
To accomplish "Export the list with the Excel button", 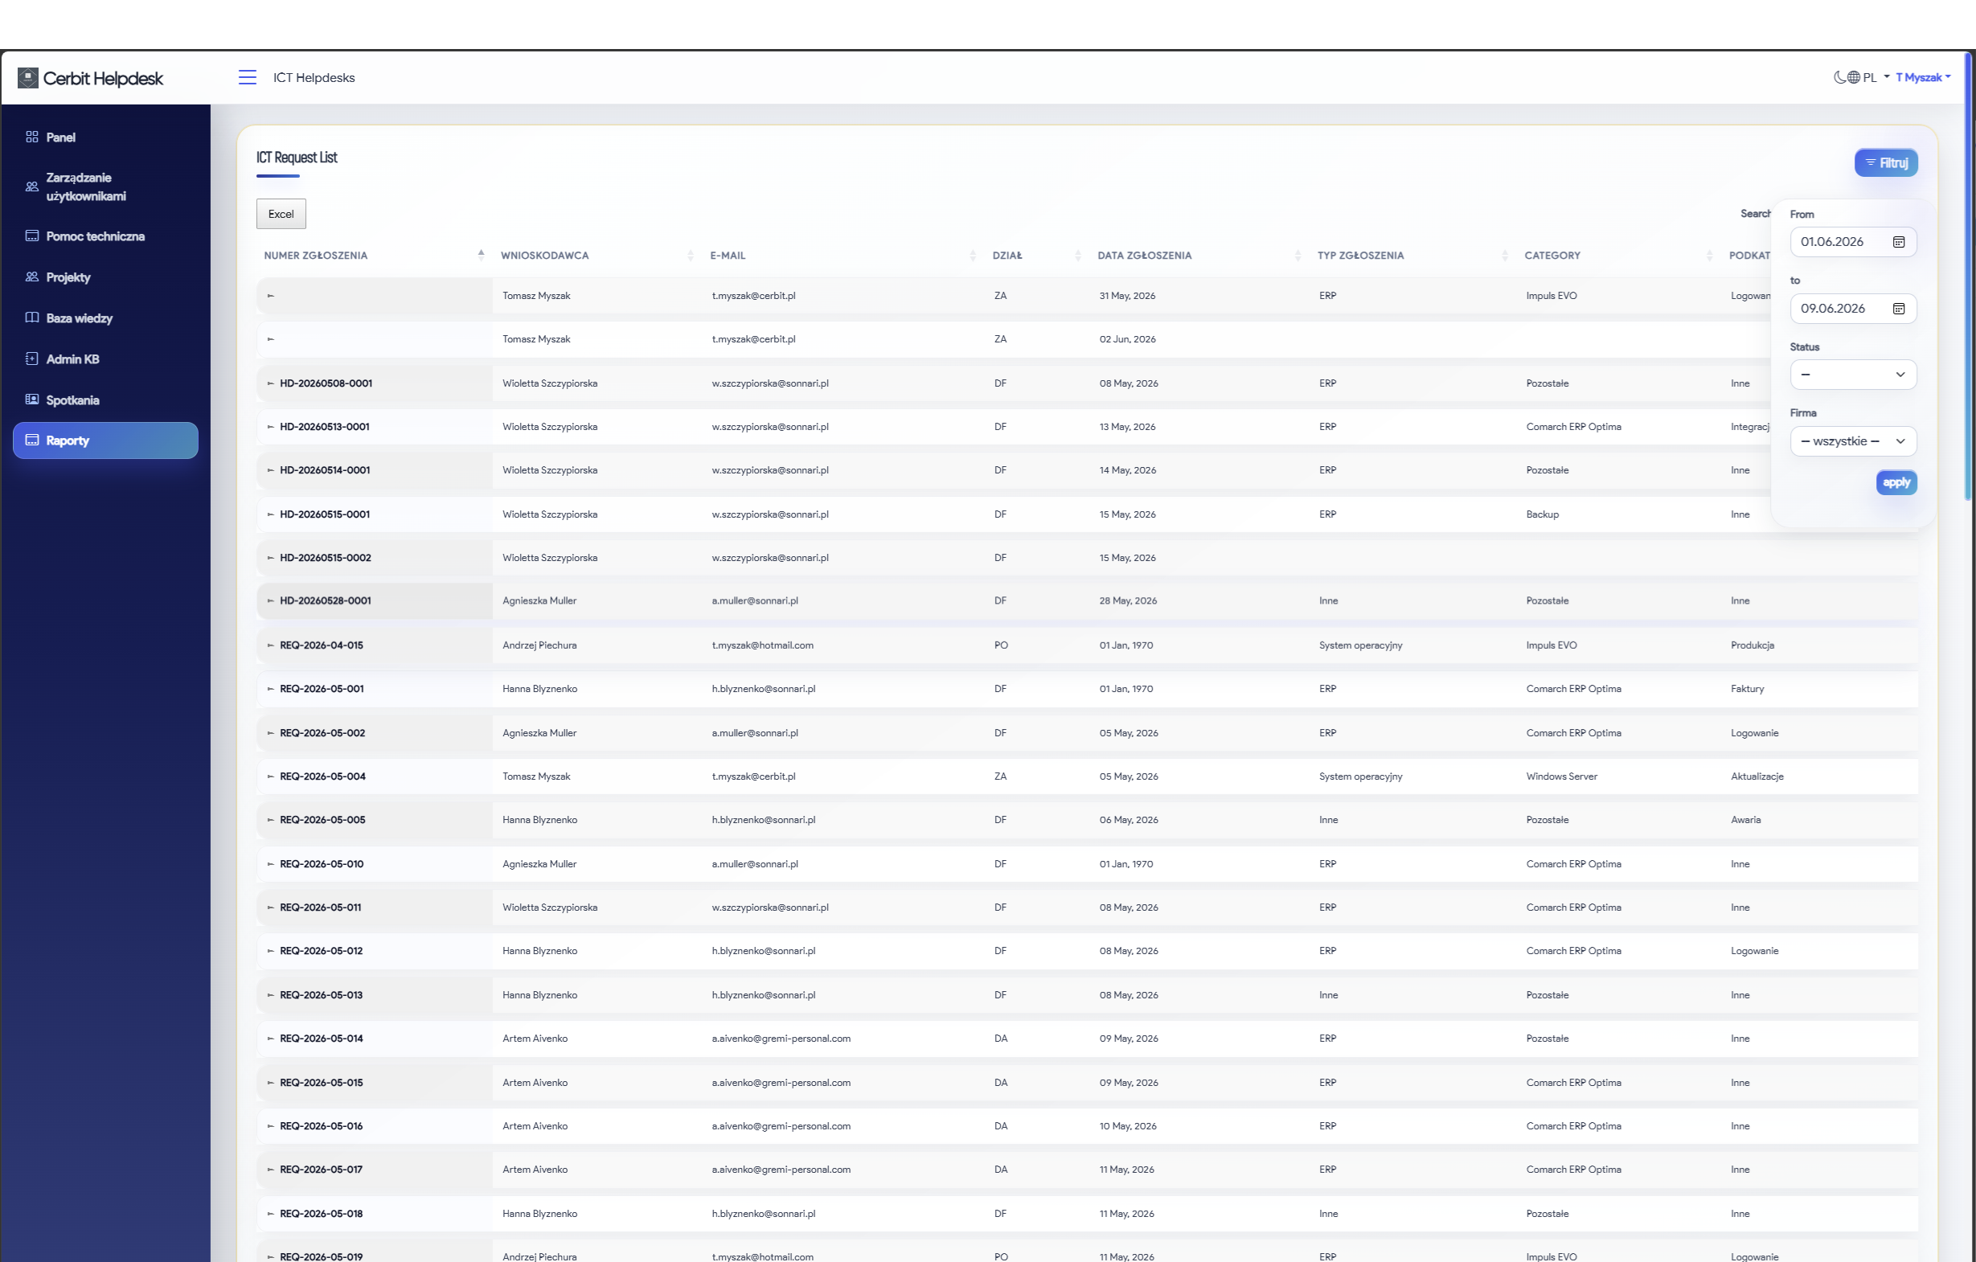I will tap(281, 213).
